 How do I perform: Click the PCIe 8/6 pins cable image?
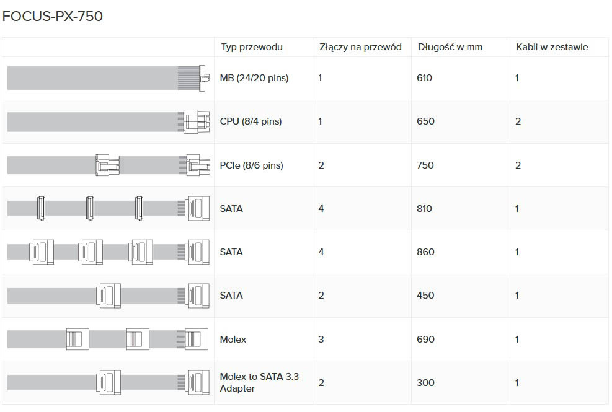click(x=108, y=165)
